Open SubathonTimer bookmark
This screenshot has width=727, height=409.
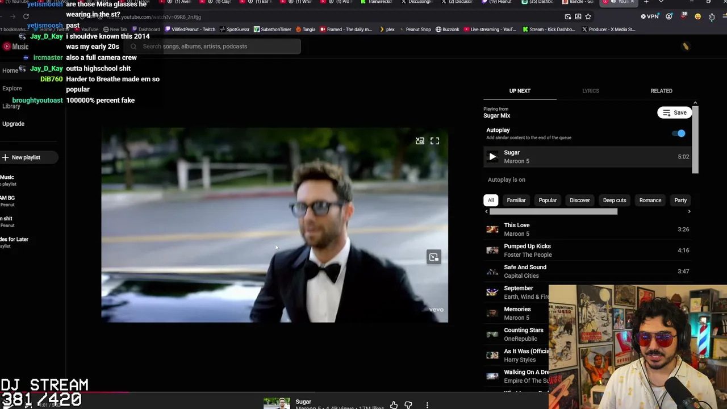272,30
